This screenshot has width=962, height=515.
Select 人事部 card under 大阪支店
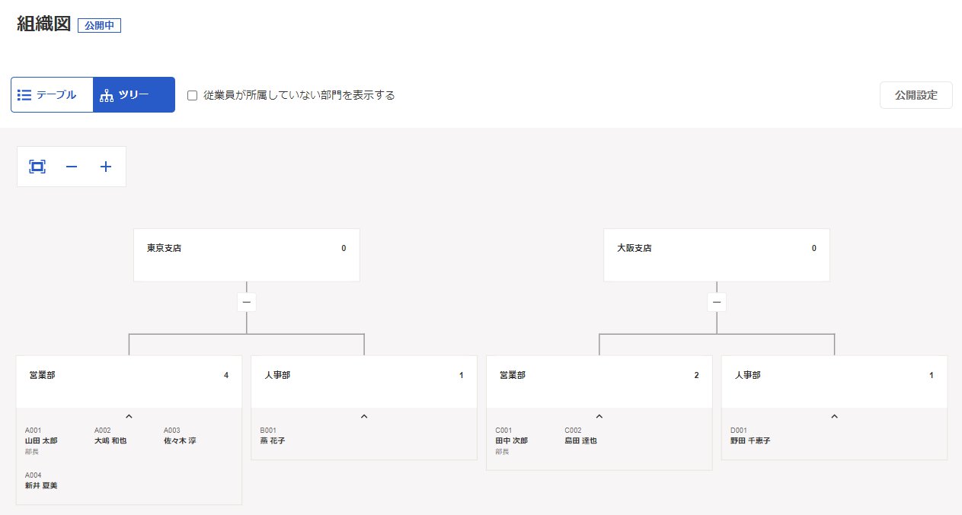point(834,381)
